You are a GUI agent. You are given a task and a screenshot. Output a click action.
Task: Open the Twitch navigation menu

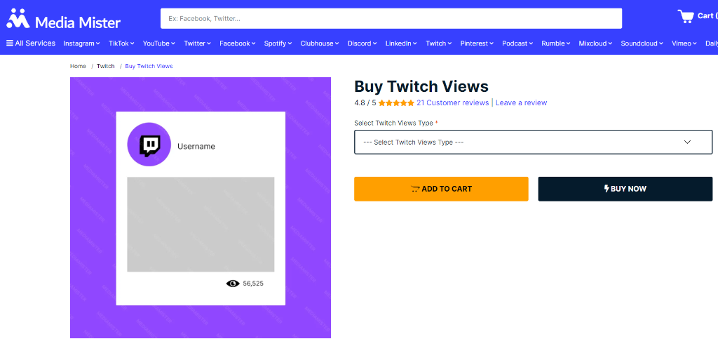pos(439,43)
